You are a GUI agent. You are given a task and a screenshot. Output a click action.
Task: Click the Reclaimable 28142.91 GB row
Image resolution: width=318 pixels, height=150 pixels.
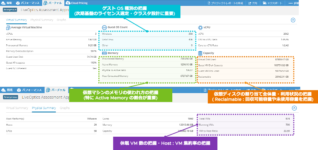click(243, 77)
